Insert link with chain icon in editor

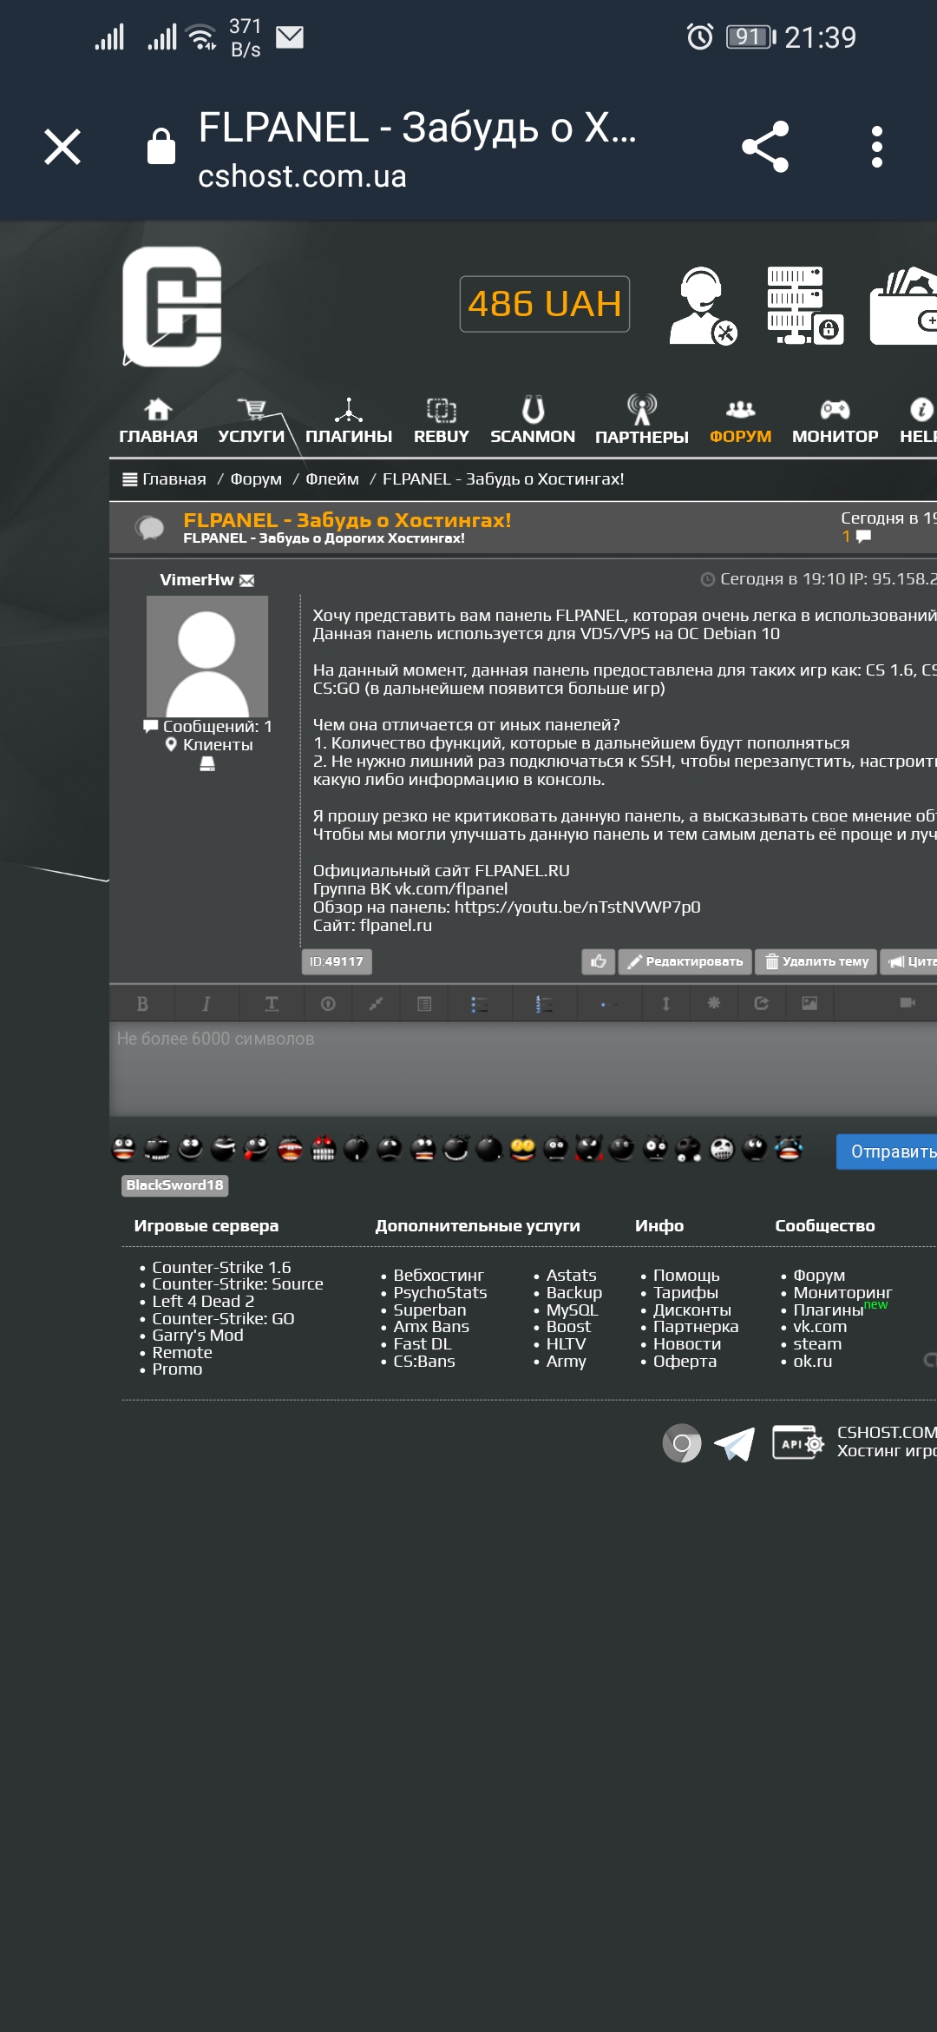(376, 1004)
